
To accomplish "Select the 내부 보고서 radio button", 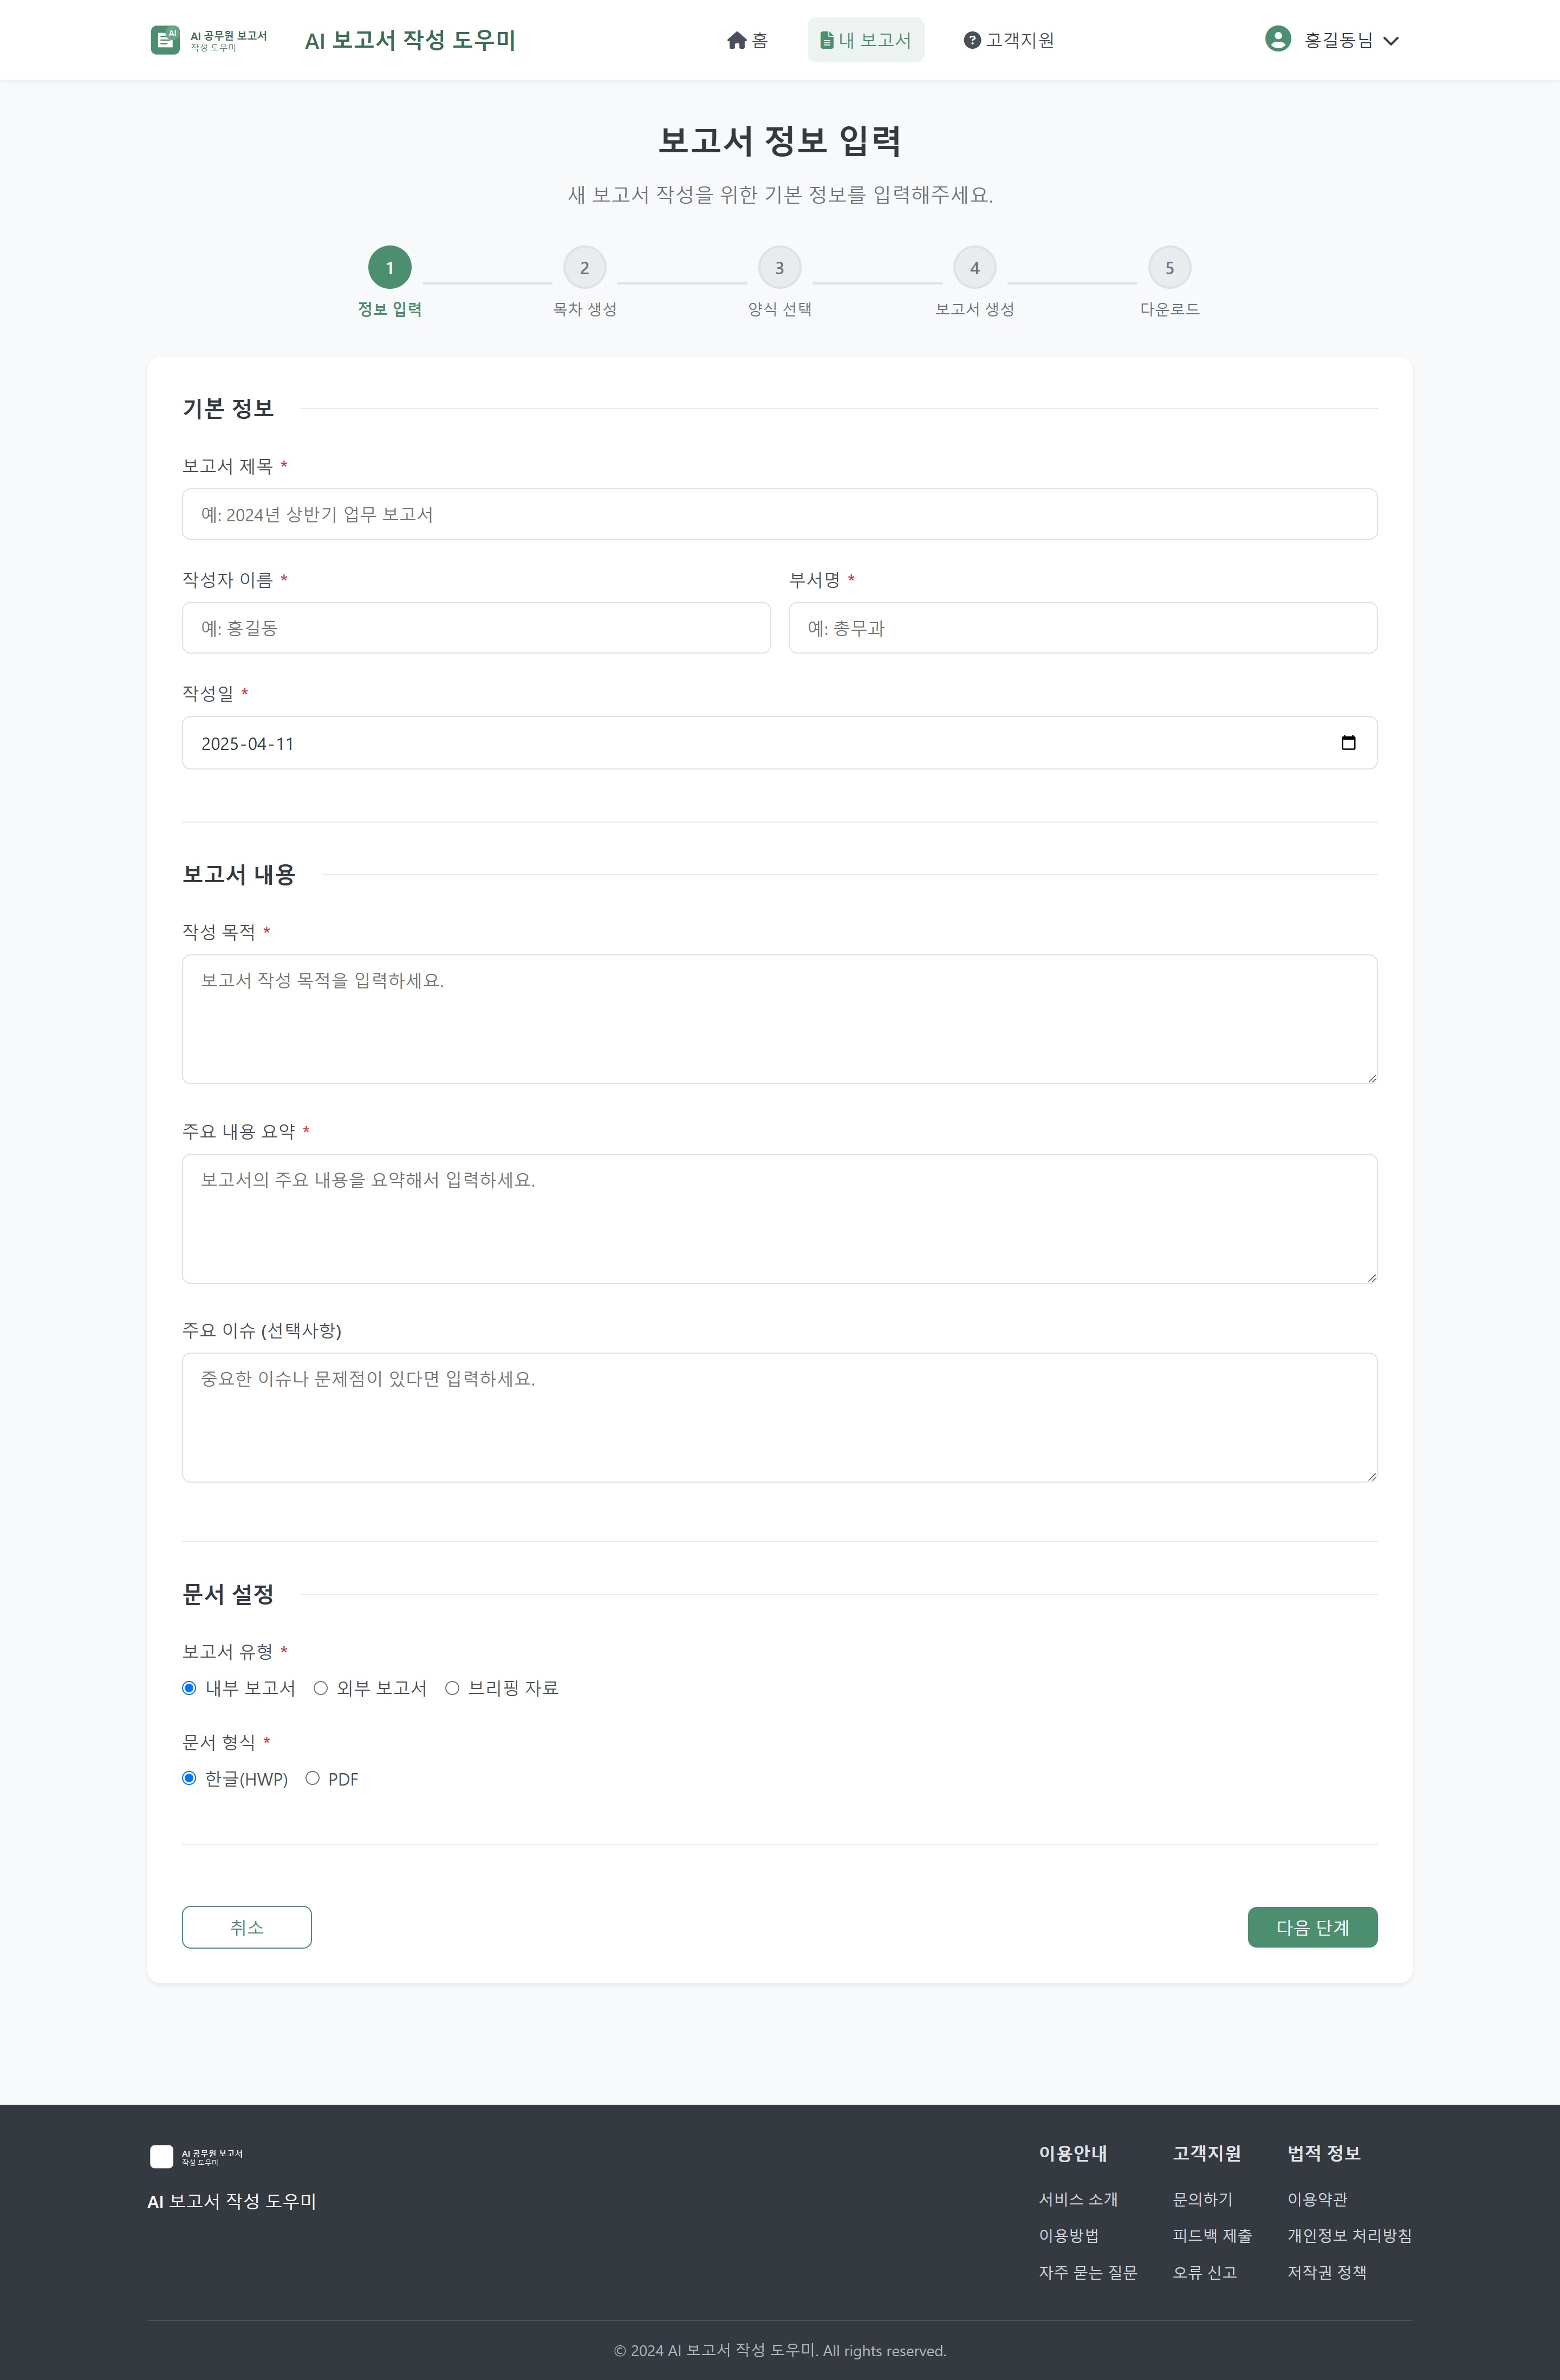I will 189,1688.
